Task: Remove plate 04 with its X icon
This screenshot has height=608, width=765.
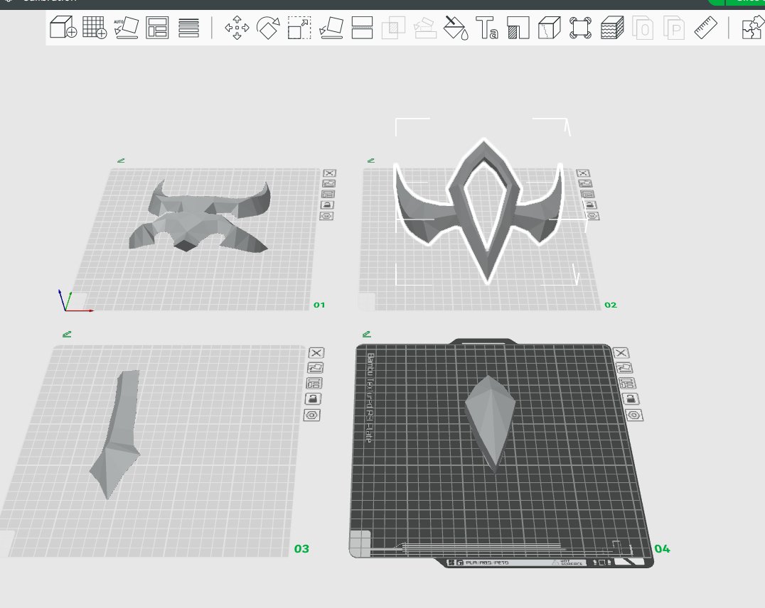Action: [x=621, y=352]
